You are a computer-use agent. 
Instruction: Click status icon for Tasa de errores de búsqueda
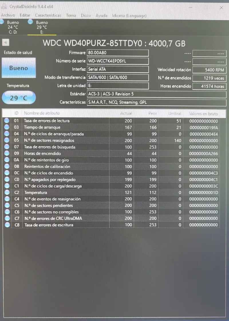click(x=7, y=147)
